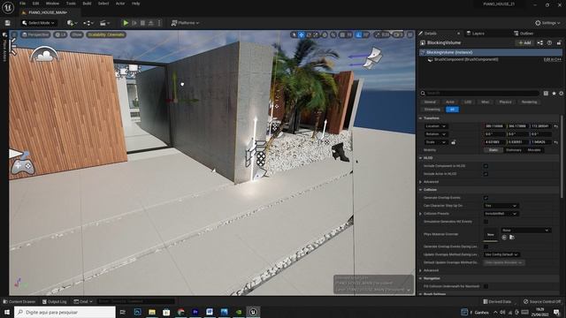
Task: Open the property matrix grid icon
Action: click(x=546, y=93)
